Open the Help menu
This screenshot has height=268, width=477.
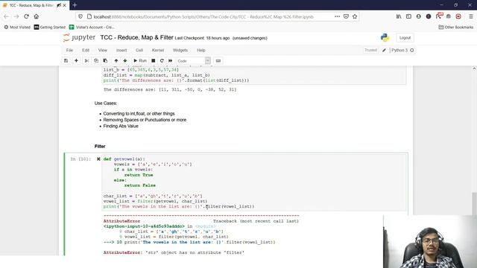click(201, 50)
